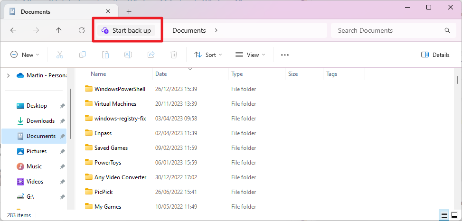Image resolution: width=462 pixels, height=221 pixels.
Task: Open the View dropdown menu
Action: click(250, 55)
